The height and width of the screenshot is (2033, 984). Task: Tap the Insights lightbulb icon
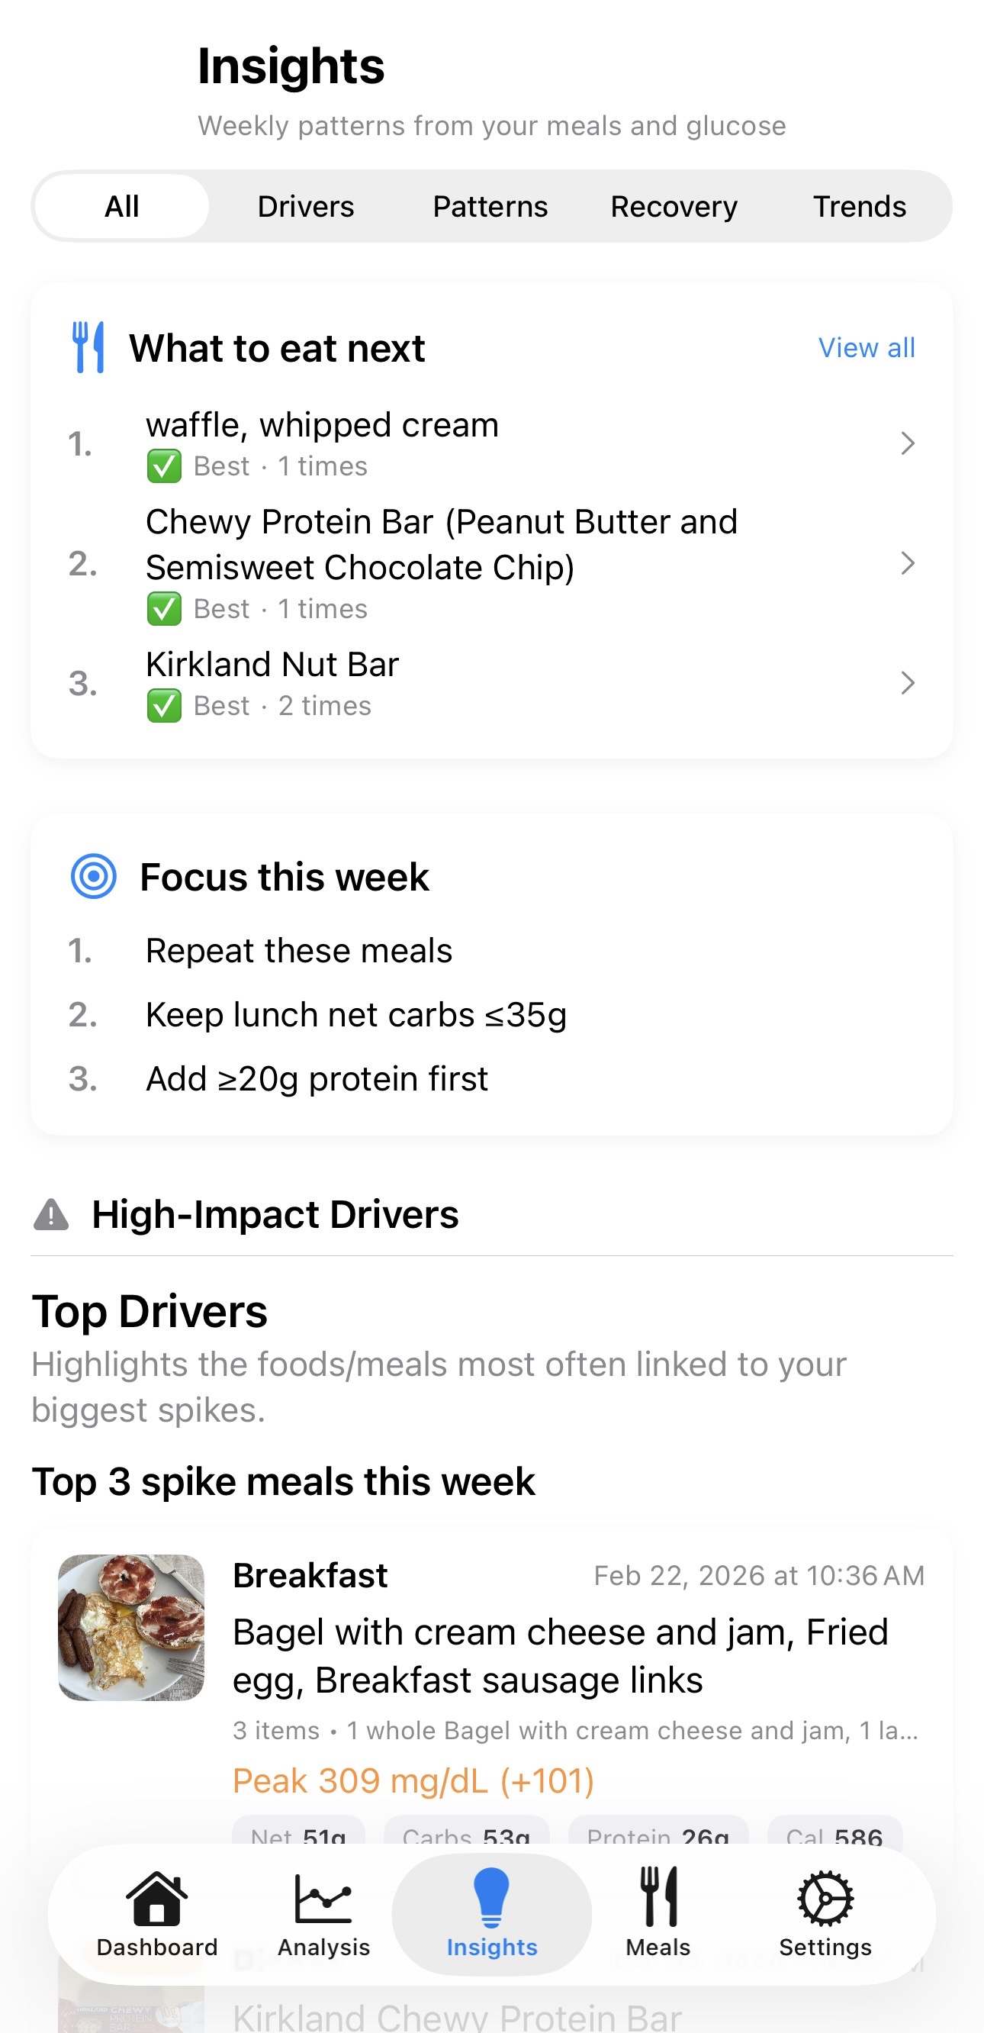[x=490, y=1898]
